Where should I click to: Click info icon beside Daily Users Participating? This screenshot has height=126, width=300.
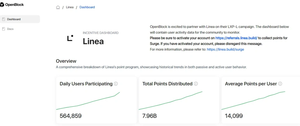point(116,84)
